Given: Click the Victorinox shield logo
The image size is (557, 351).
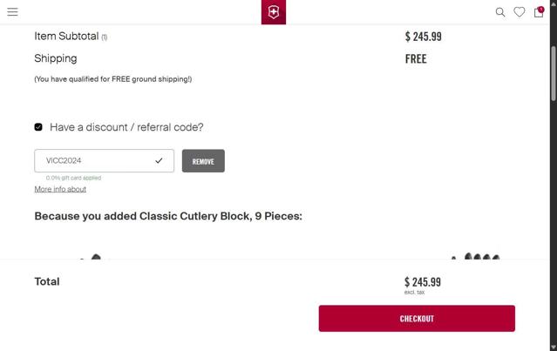Looking at the screenshot, I should [273, 12].
